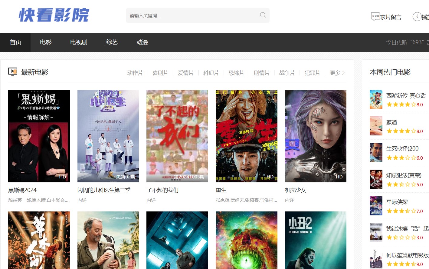
Task: Open the colorful skull movie poster
Action: coord(247,240)
